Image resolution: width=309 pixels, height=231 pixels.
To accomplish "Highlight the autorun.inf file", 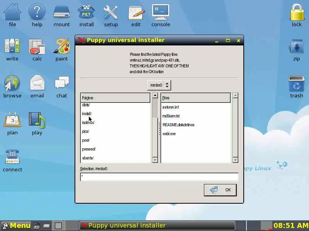I will click(170, 107).
